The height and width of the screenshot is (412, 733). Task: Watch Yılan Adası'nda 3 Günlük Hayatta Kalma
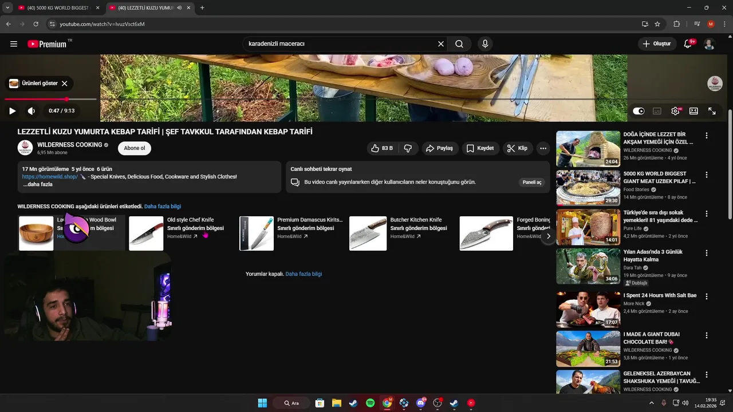pos(588,266)
